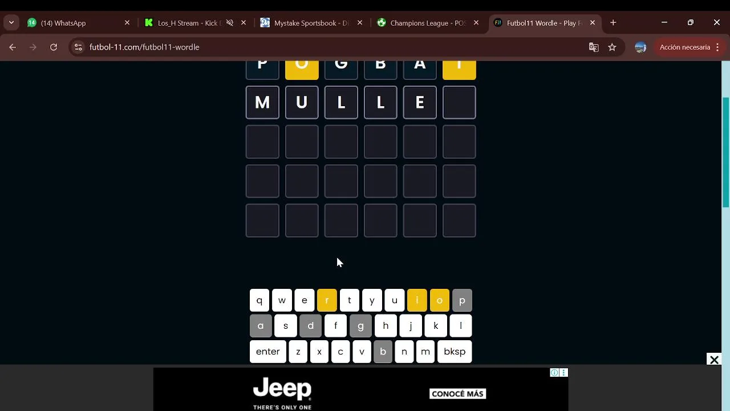
Task: View site information icon in address bar
Action: (x=79, y=47)
